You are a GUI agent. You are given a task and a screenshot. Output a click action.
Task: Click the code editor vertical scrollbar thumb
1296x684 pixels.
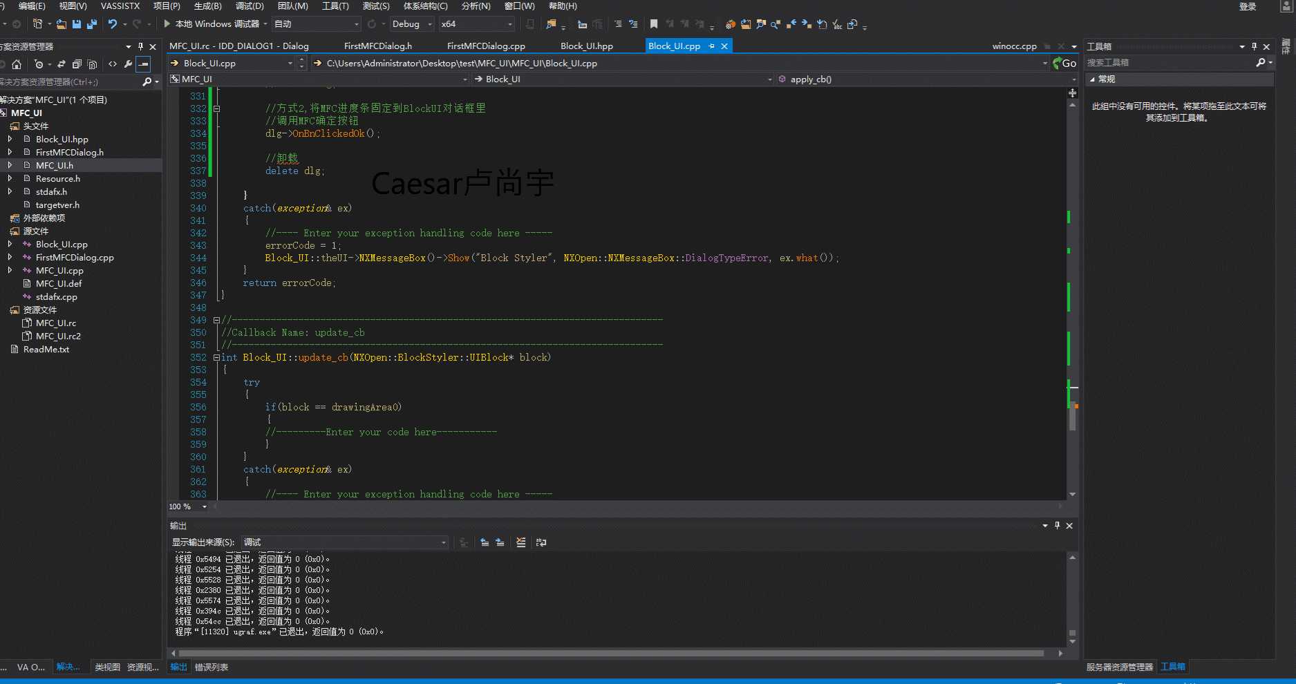[x=1073, y=417]
